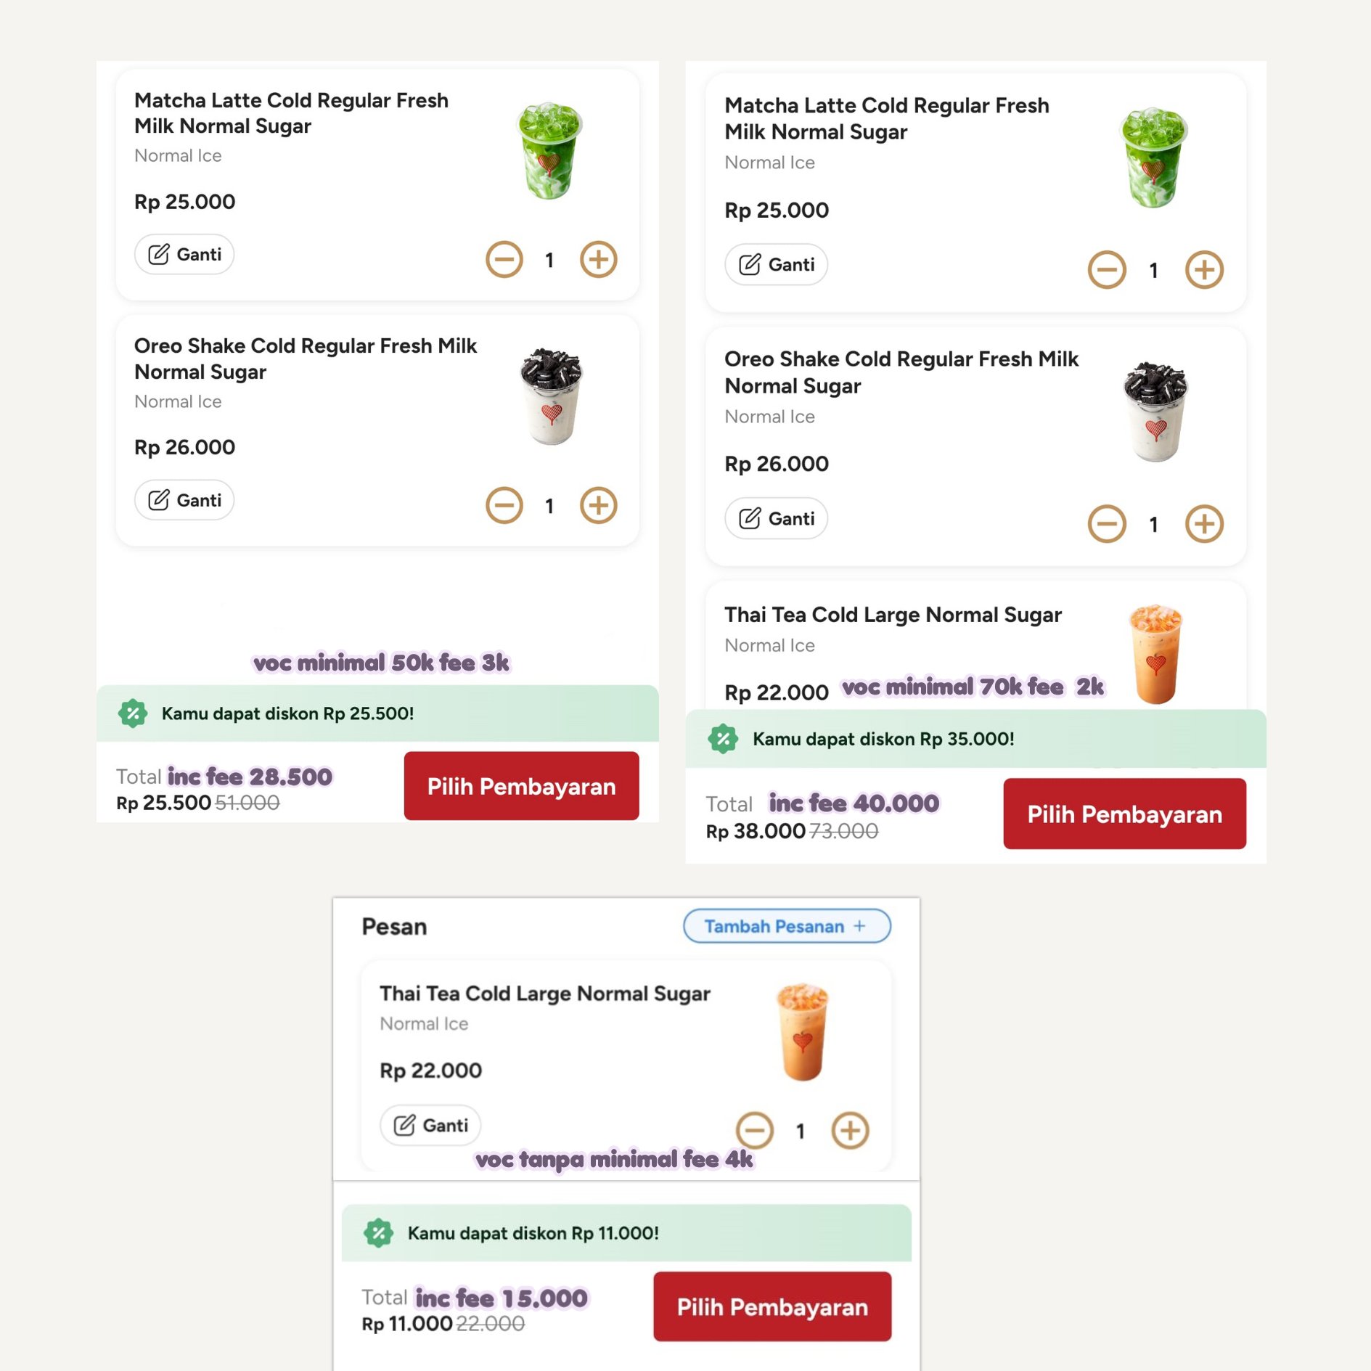Tap the Rp 35.000 discount badge icon
This screenshot has width=1371, height=1371.
coord(723,739)
